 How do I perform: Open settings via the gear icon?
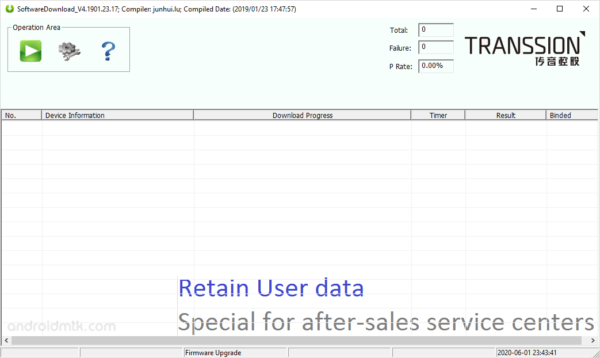[x=68, y=51]
